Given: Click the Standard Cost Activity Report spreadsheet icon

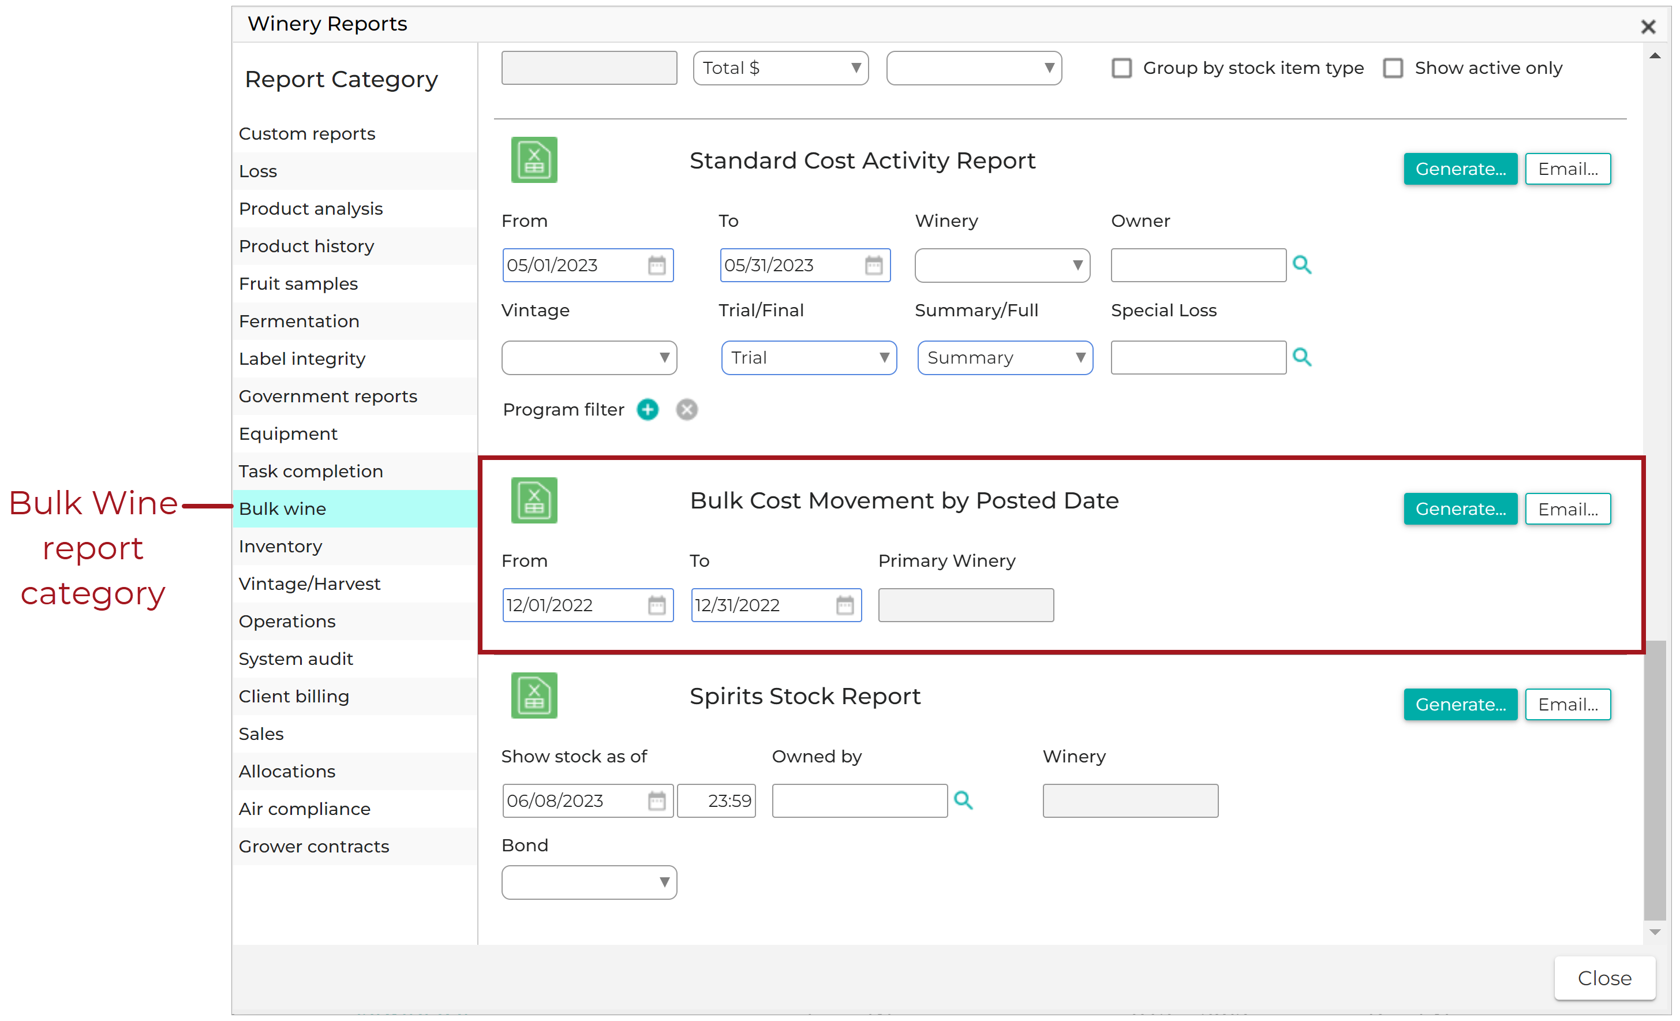Looking at the screenshot, I should tap(534, 160).
